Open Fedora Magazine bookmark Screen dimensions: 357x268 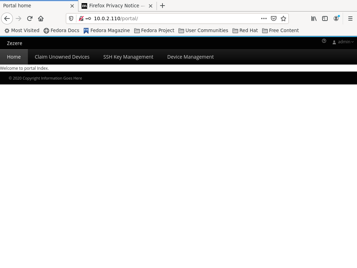pos(107,31)
